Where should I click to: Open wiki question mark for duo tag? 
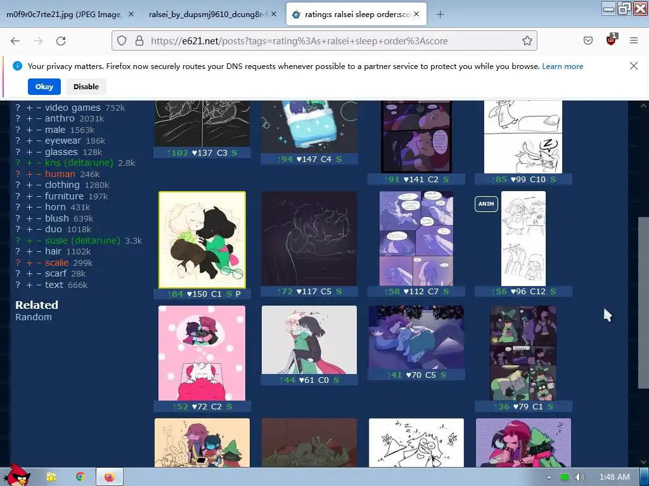[18, 229]
